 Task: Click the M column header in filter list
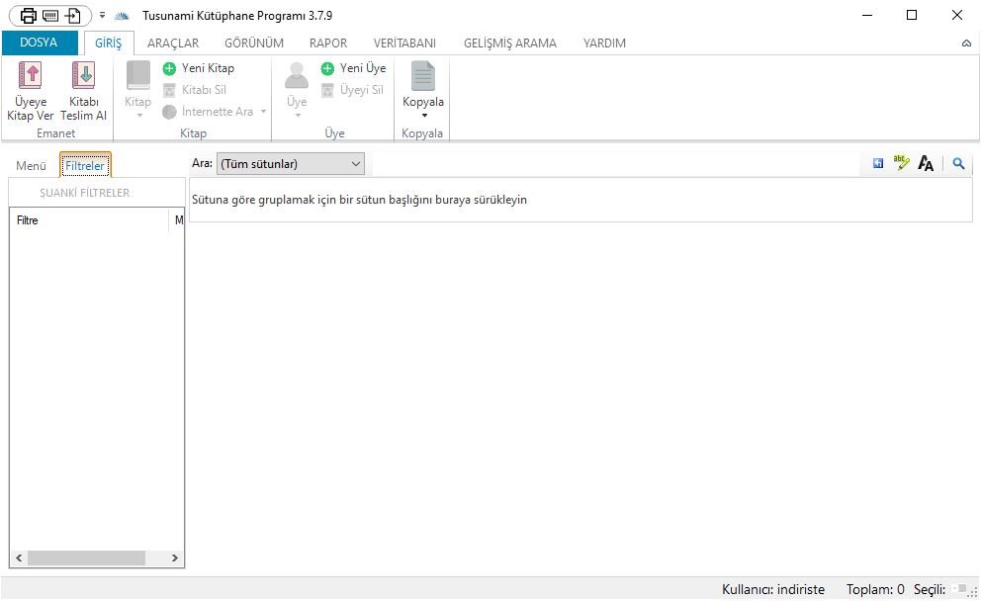point(177,220)
